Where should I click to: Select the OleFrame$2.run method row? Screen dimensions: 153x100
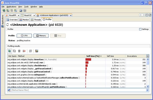click(x=77, y=63)
